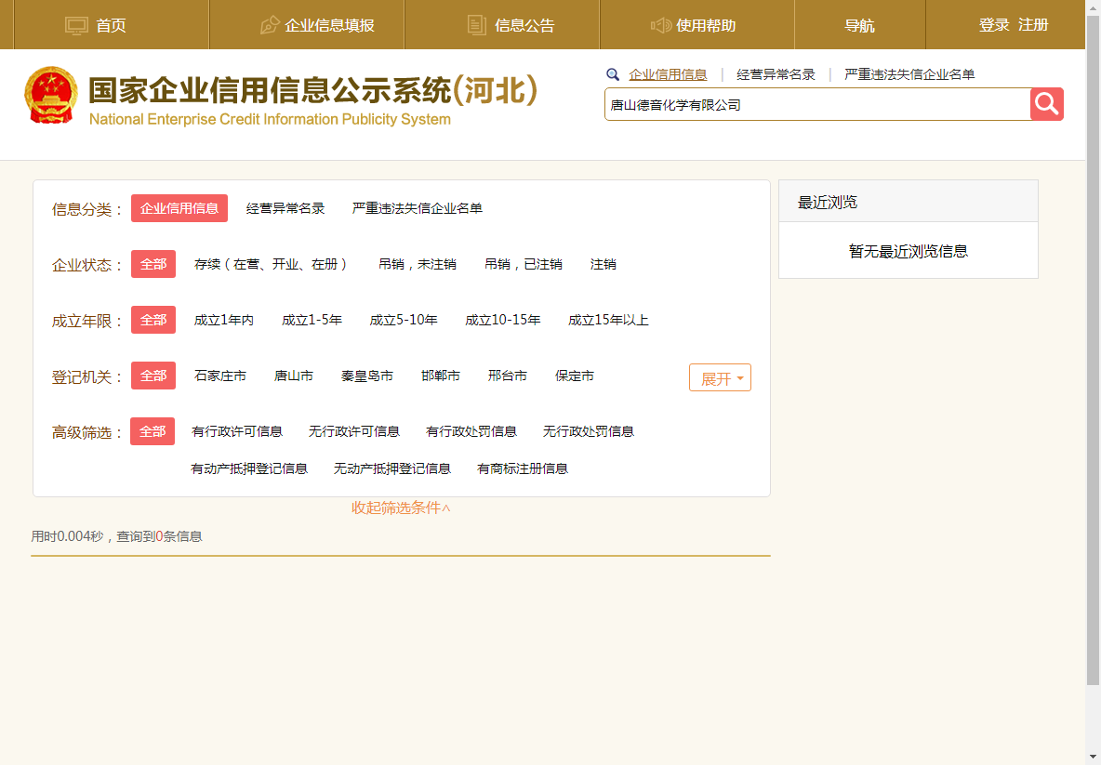This screenshot has height=765, width=1101.
Task: Click the national emblem logo
Action: coord(51,95)
